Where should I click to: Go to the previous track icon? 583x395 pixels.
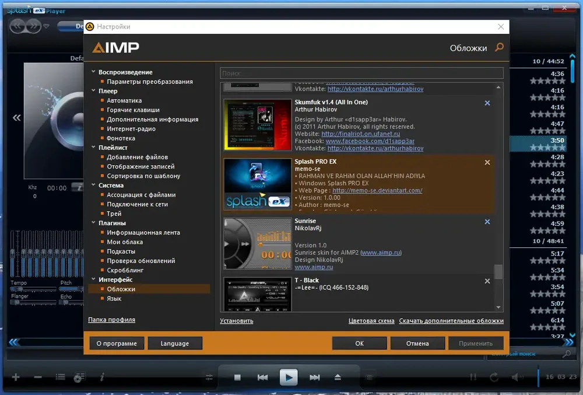(262, 377)
